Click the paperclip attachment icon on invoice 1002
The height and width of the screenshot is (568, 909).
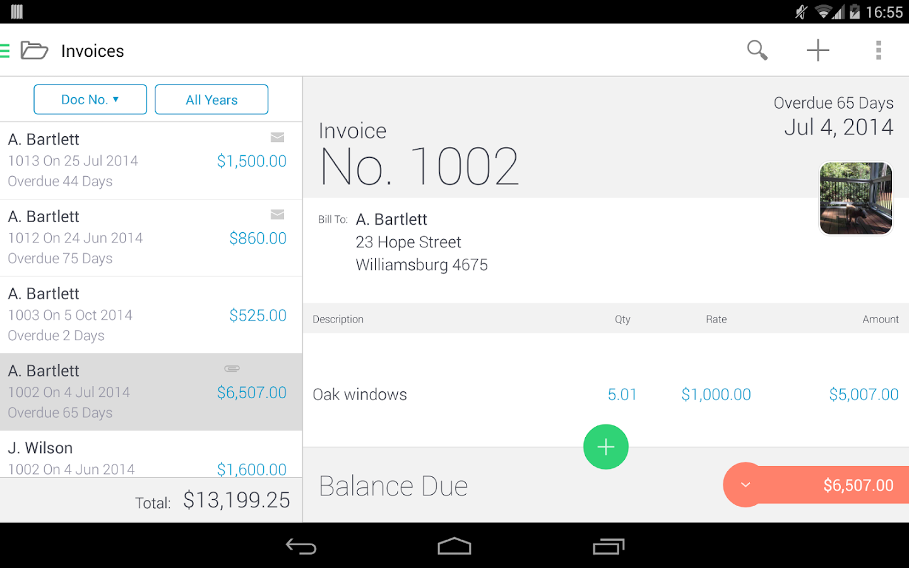(x=232, y=368)
